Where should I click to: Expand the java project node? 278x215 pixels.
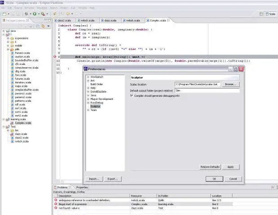click(x=4, y=31)
